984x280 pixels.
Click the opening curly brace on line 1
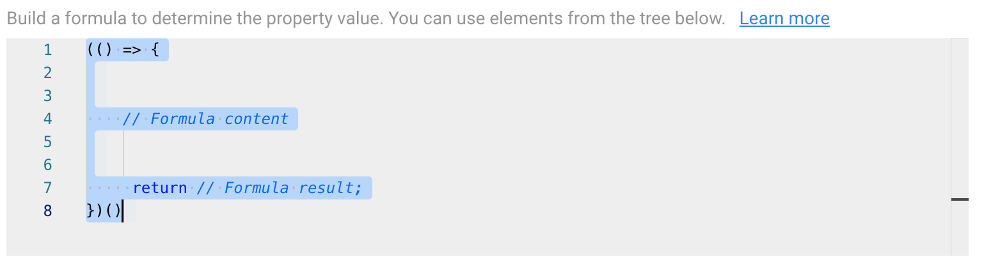155,50
